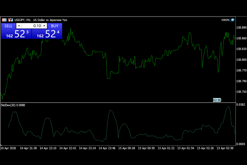Click the 15 Apr 01:54 time label
Screen dimensions: 247x165
pyautogui.click(x=186, y=148)
